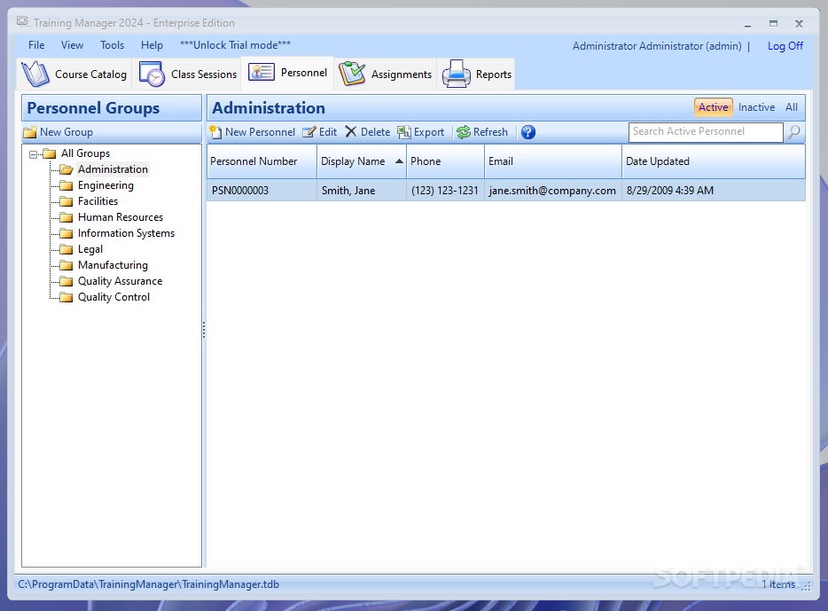The image size is (828, 611).
Task: Click the Delete button label
Action: [375, 132]
